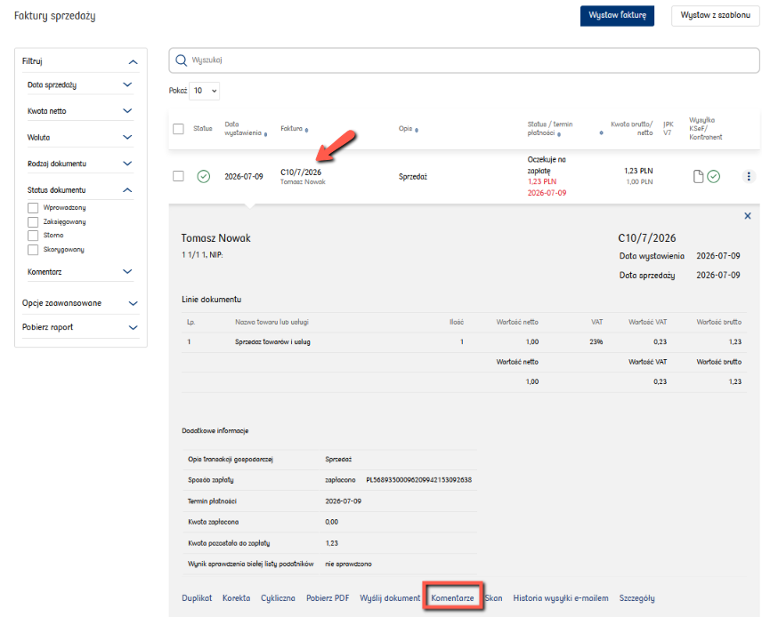
Task: Expand Pobierz raport section
Action: click(134, 328)
